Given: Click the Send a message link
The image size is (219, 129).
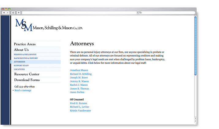Looking at the screenshot, I should point(23,90).
